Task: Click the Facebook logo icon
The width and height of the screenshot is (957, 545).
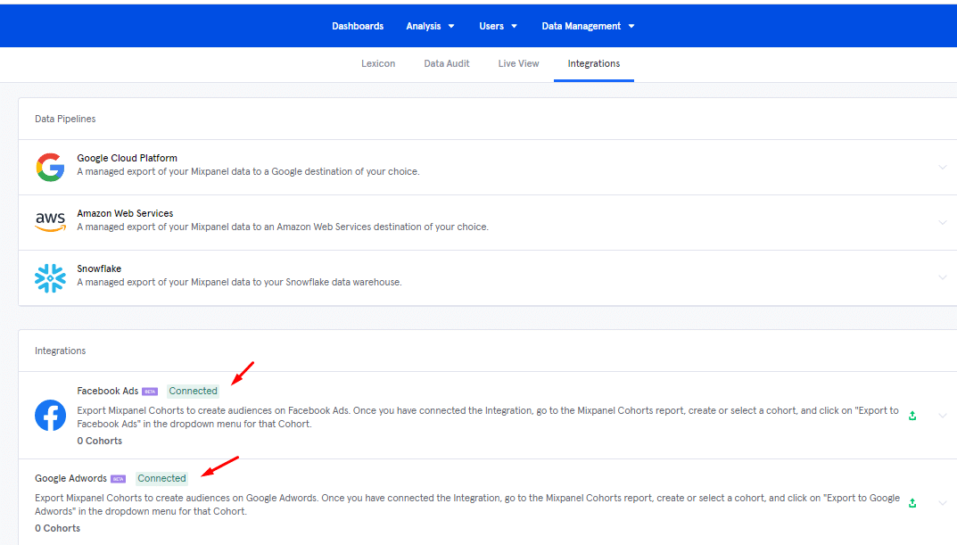Action: point(50,416)
